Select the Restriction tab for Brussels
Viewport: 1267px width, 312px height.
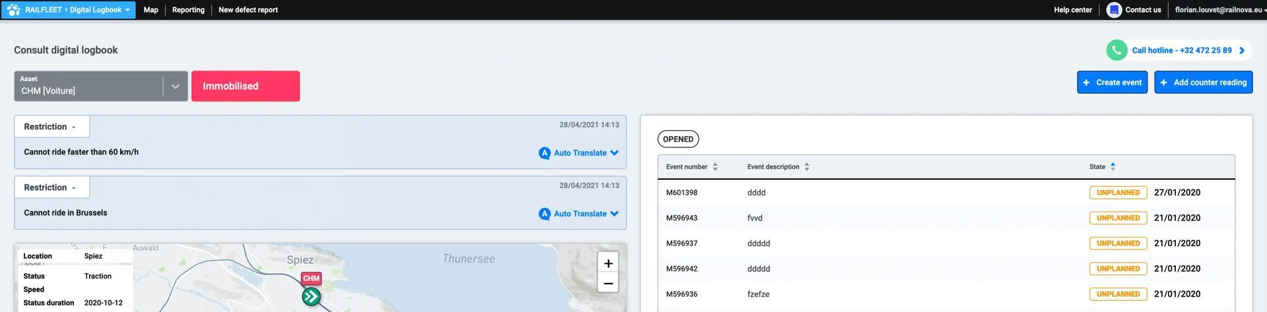pos(52,188)
